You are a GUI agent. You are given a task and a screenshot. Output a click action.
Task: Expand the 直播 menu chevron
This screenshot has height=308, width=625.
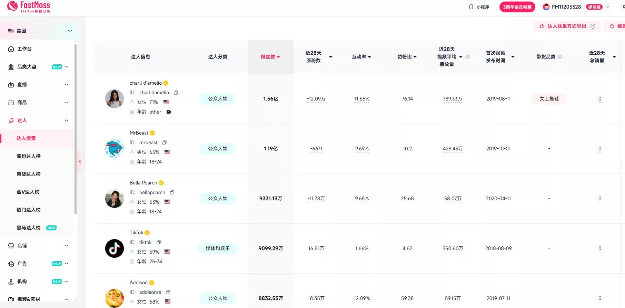[67, 85]
